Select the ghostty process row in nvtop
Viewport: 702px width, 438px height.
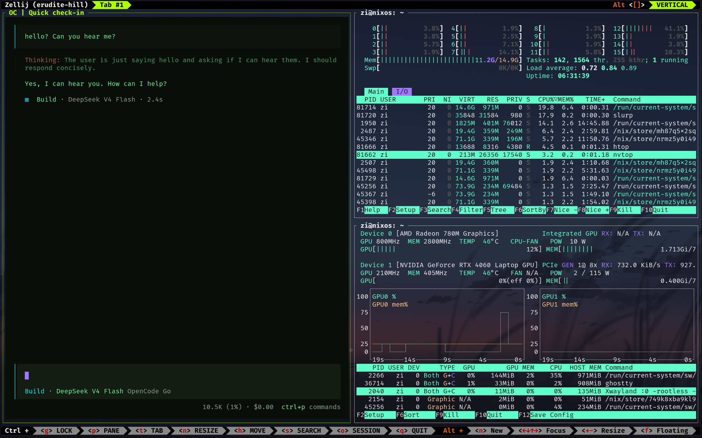tap(526, 384)
